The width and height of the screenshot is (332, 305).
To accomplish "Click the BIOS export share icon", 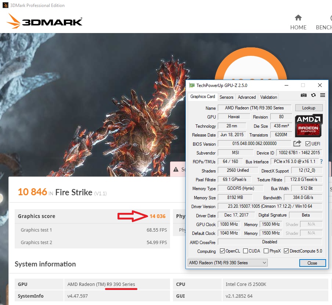I will click(x=297, y=144).
